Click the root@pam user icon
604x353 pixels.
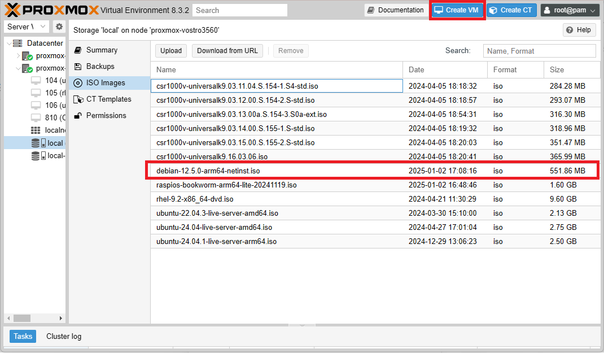(546, 10)
